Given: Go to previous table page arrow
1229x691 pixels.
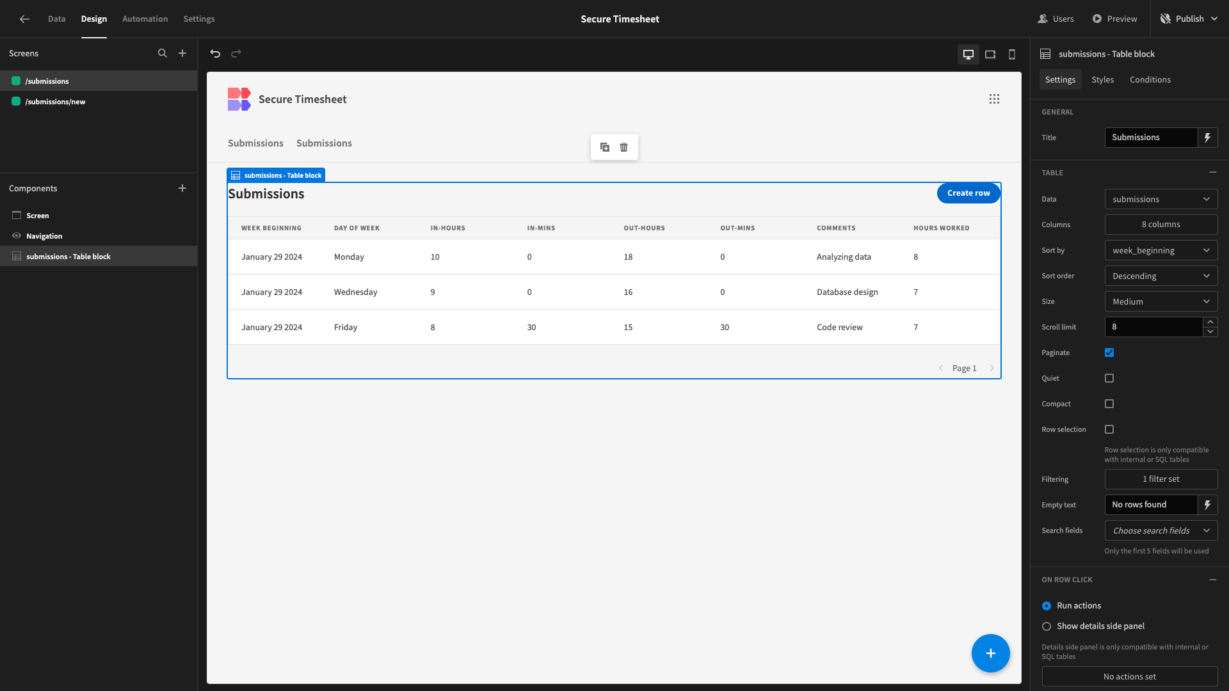Looking at the screenshot, I should click(x=941, y=368).
